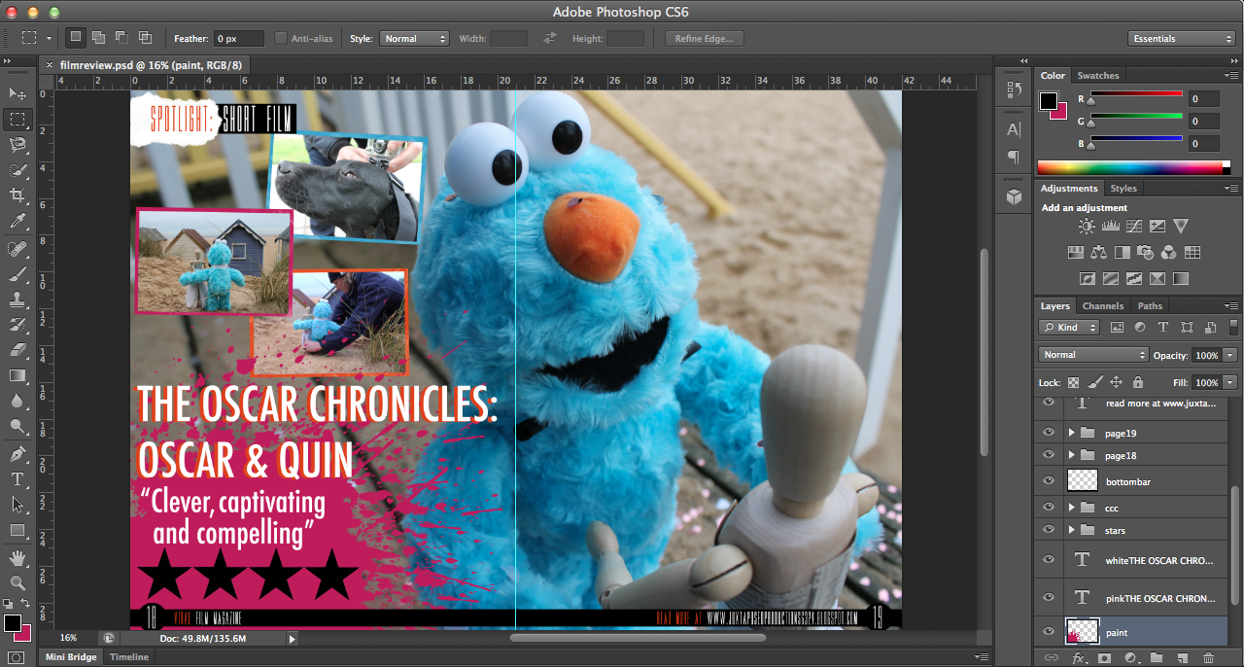
Task: Open the Mini Bridge tab
Action: click(71, 657)
